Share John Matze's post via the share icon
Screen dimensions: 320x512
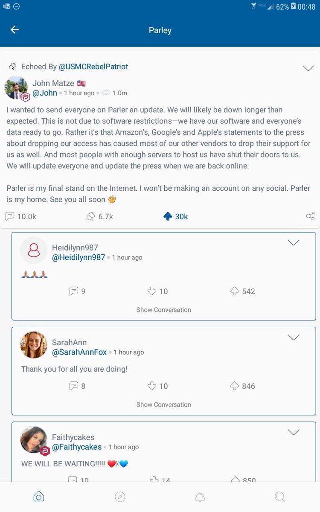coord(310,216)
